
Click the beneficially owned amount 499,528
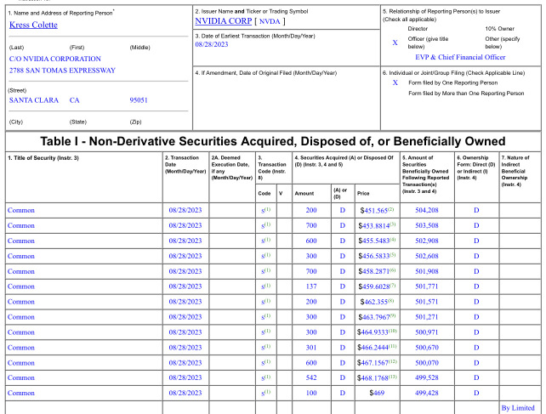pyautogui.click(x=427, y=377)
